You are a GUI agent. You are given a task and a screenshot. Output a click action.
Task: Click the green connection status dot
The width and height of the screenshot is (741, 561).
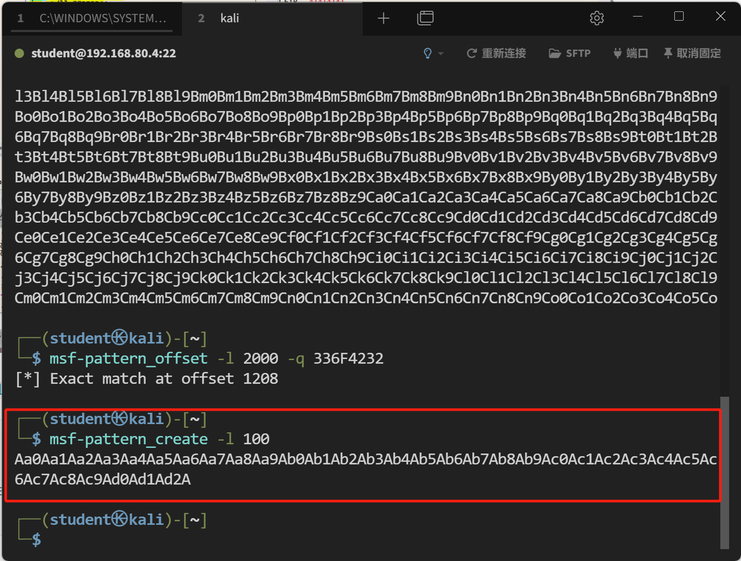(x=20, y=53)
